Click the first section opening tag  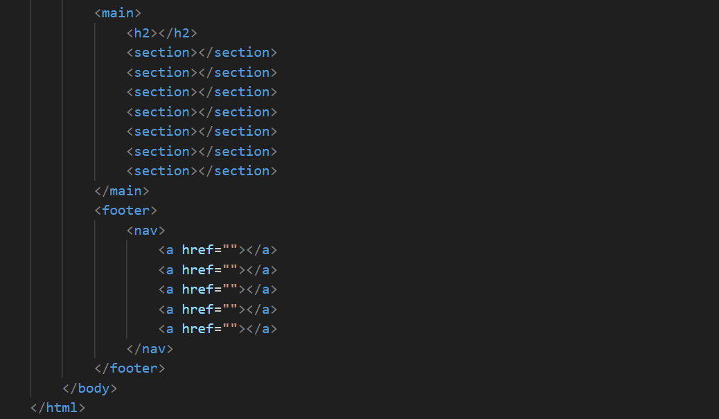[162, 53]
